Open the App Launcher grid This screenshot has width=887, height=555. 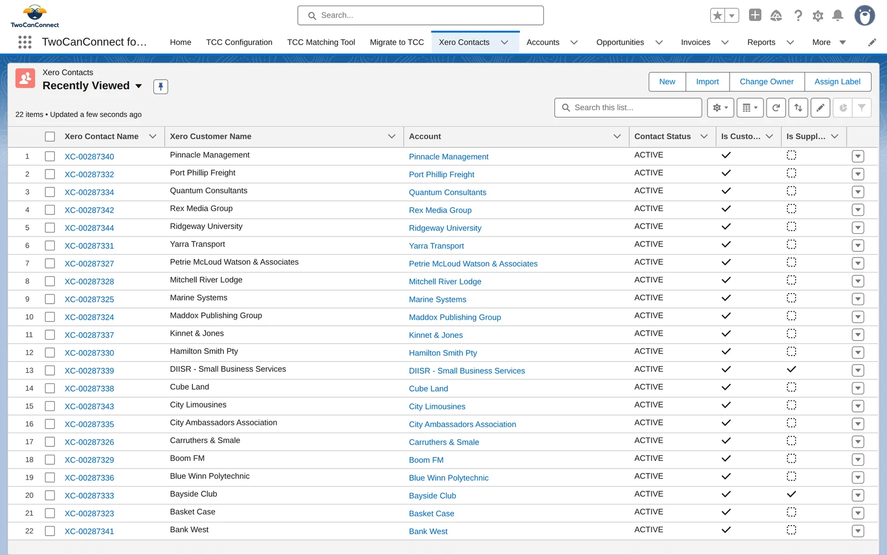click(25, 42)
